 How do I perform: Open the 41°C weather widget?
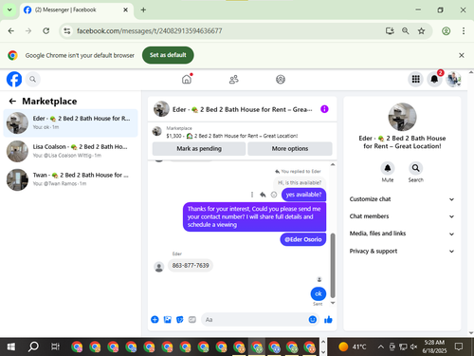point(352,347)
